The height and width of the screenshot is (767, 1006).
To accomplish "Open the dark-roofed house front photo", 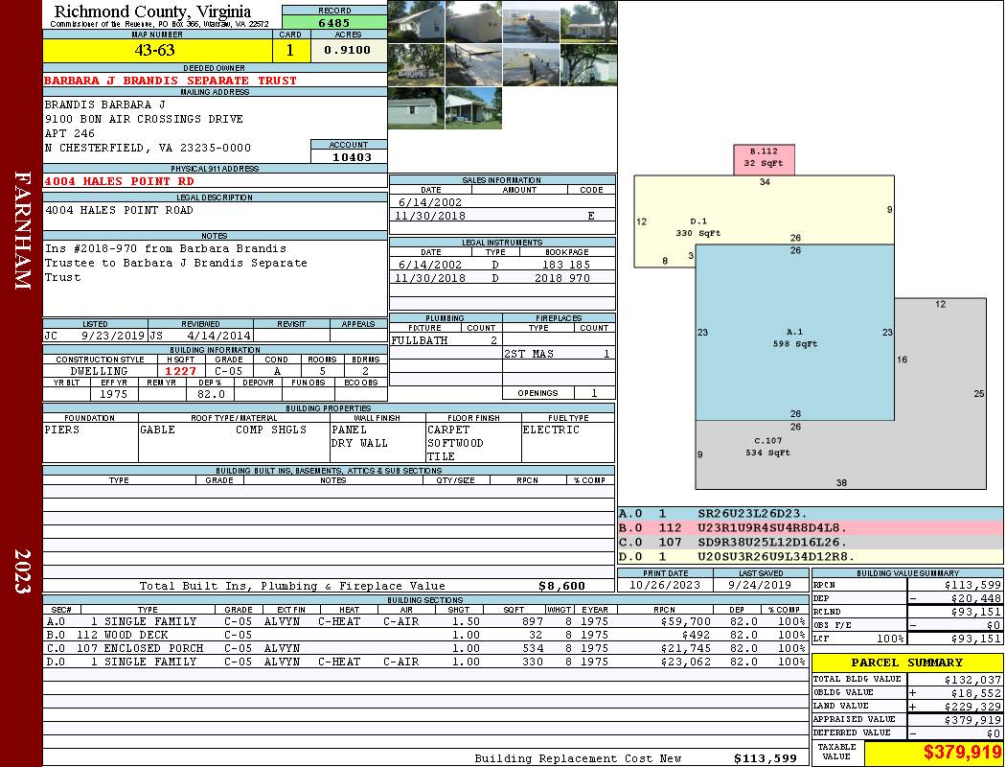I will 588,22.
